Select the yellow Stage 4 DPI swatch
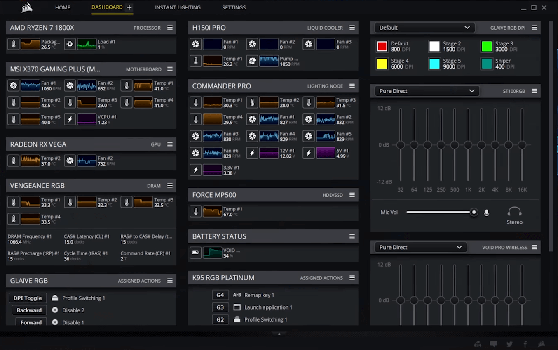Screen dimensions: 558x350 click(x=382, y=64)
